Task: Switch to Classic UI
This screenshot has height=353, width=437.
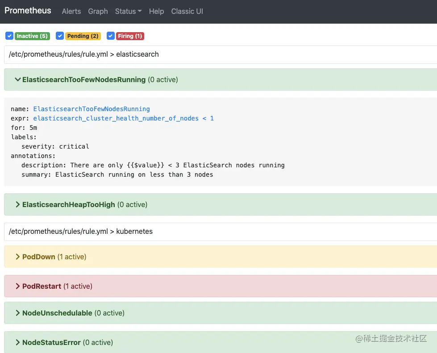Action: click(x=187, y=12)
